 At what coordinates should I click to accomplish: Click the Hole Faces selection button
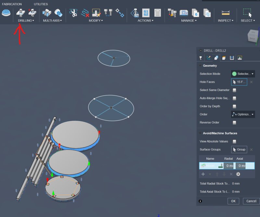(239, 82)
